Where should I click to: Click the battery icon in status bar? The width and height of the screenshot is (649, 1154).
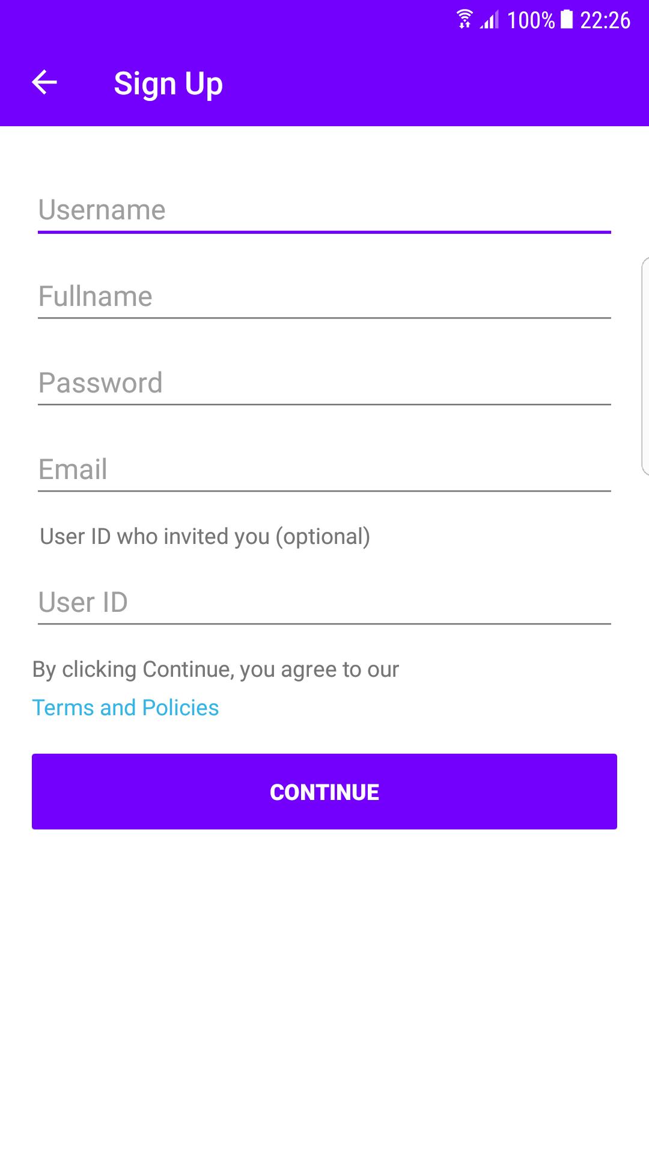click(567, 19)
